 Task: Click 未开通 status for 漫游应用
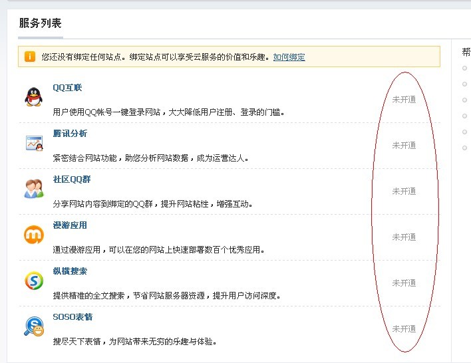pos(404,237)
